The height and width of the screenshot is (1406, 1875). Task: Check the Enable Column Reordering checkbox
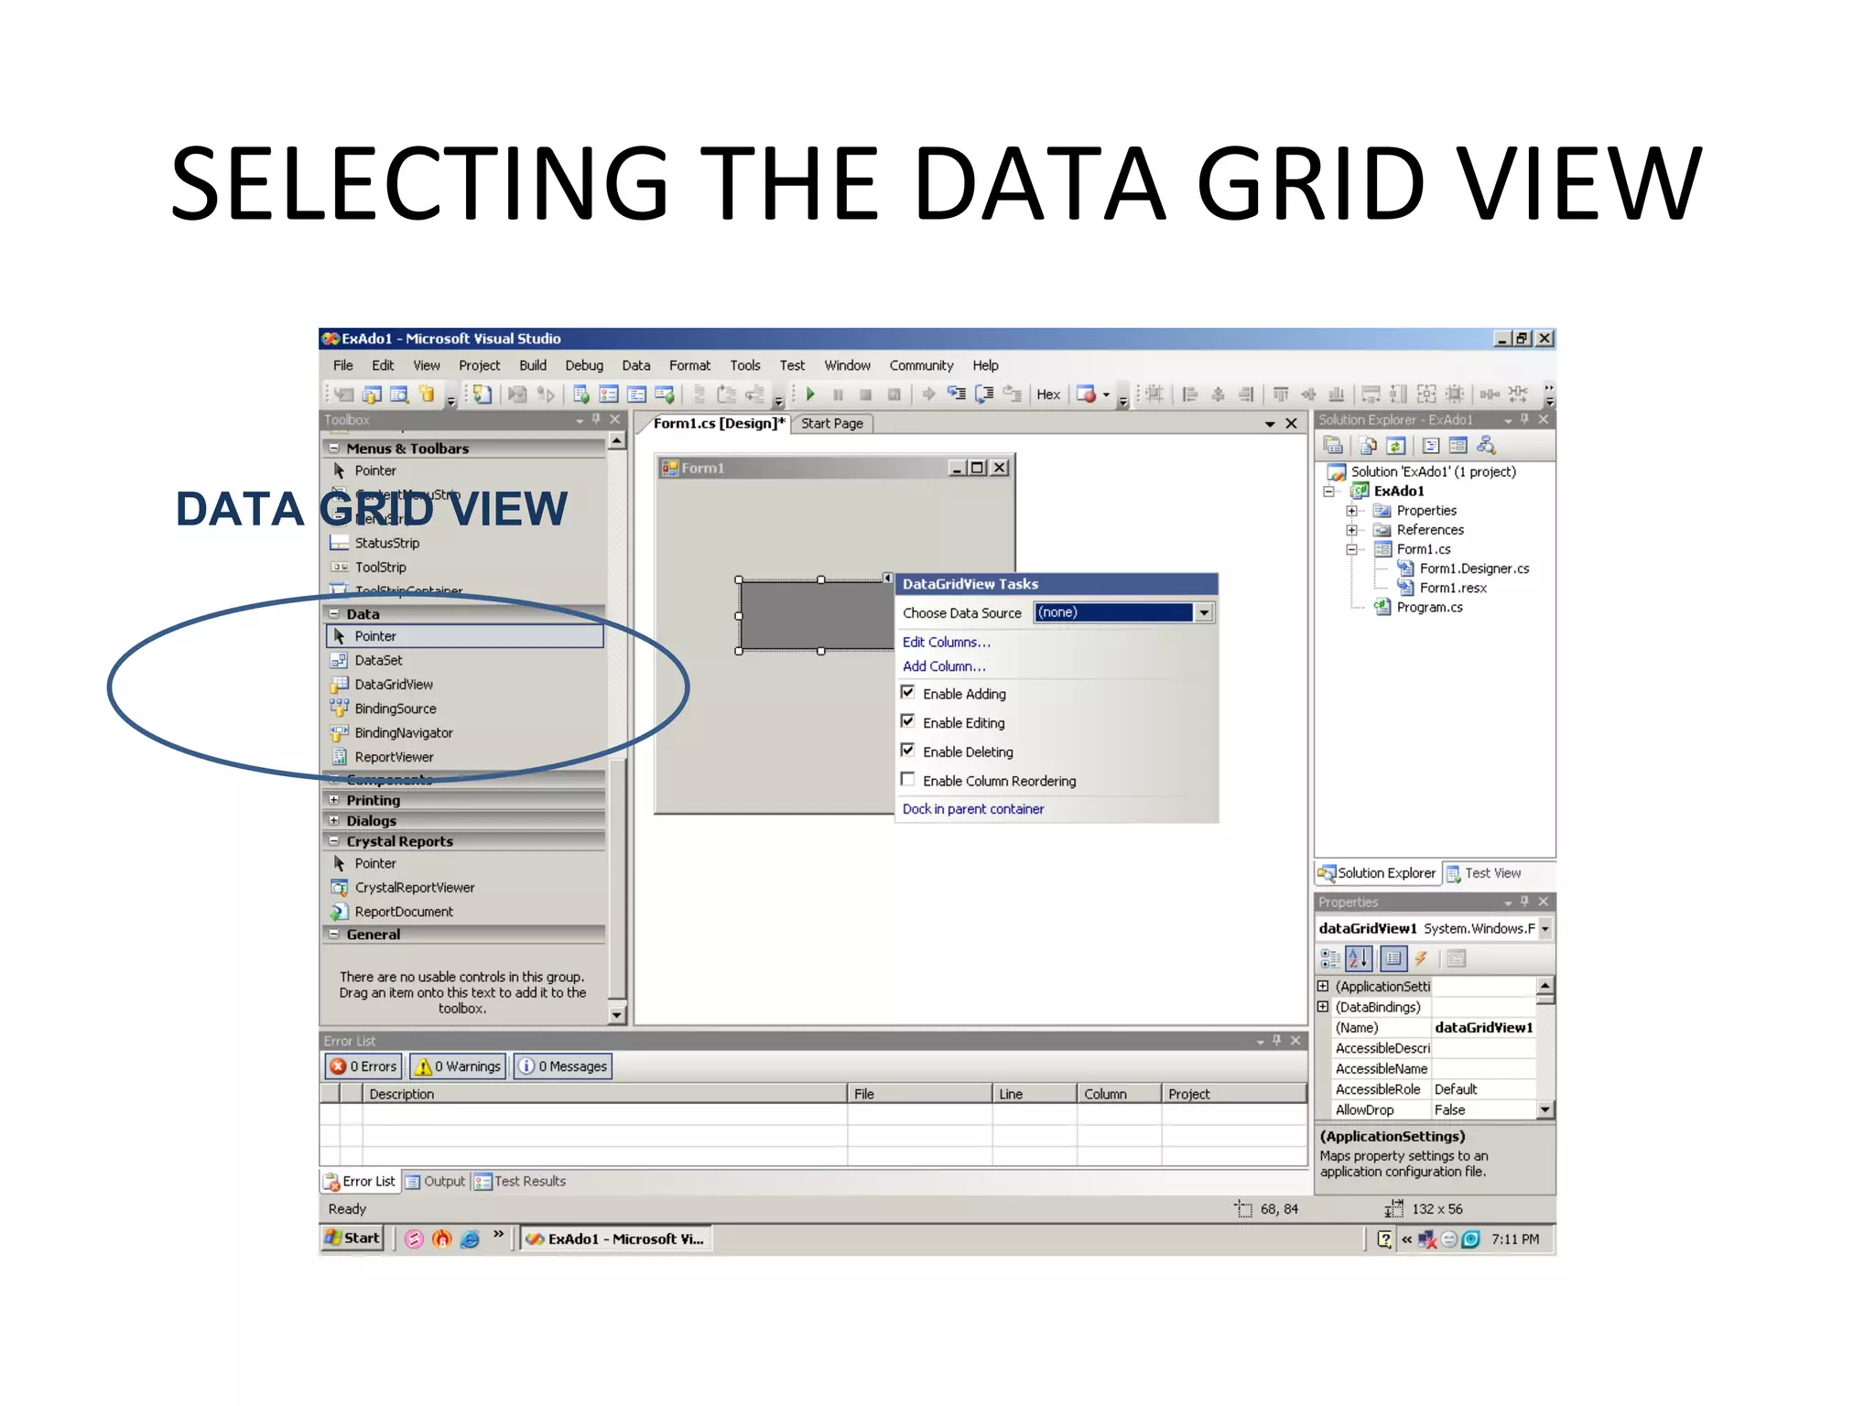pyautogui.click(x=908, y=780)
